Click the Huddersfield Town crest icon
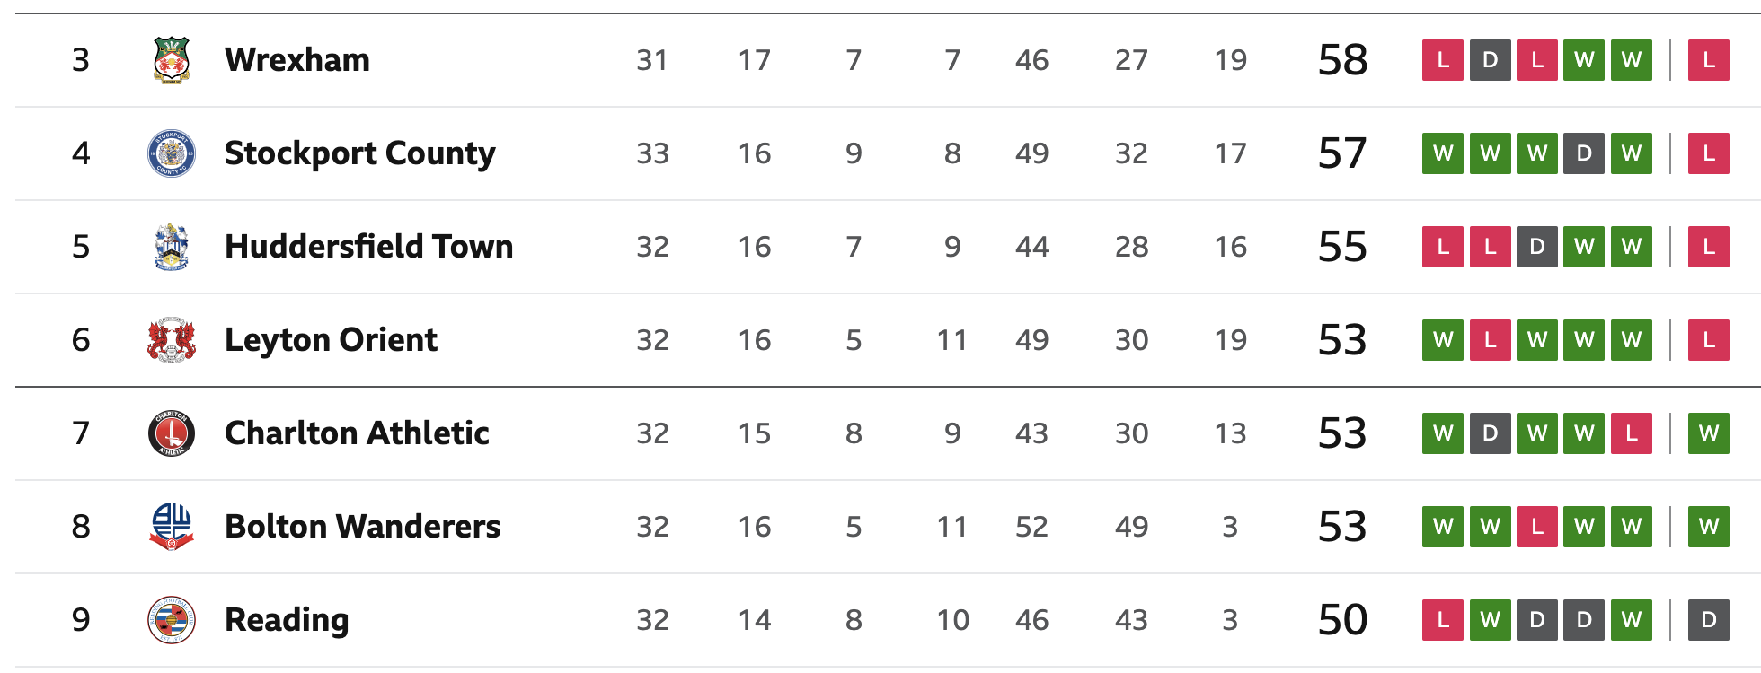Viewport: 1761px width, 673px height. [x=172, y=247]
